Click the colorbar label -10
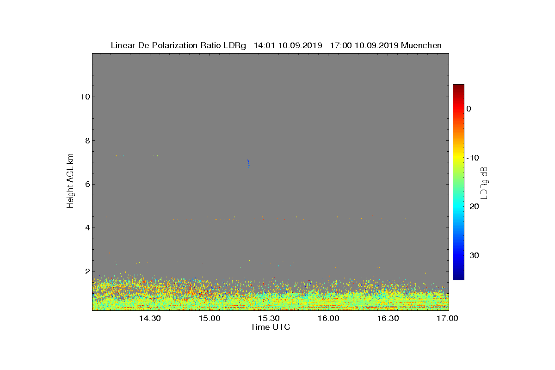The width and height of the screenshot is (555, 370). point(472,158)
